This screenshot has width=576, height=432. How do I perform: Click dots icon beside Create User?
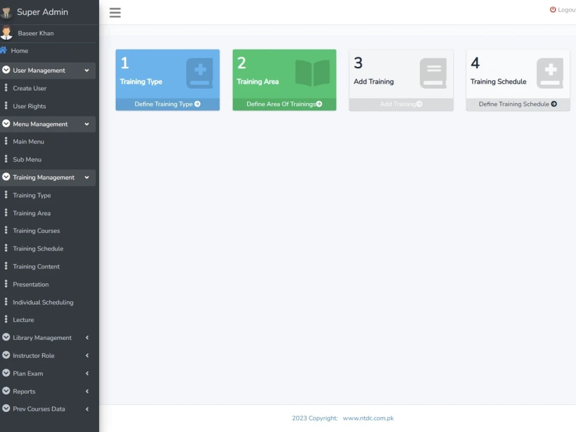click(x=6, y=88)
